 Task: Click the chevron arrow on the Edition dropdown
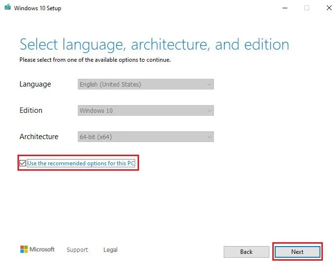[x=210, y=111]
